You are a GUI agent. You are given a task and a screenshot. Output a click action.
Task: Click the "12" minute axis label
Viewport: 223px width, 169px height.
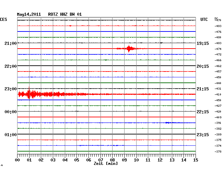160,160
